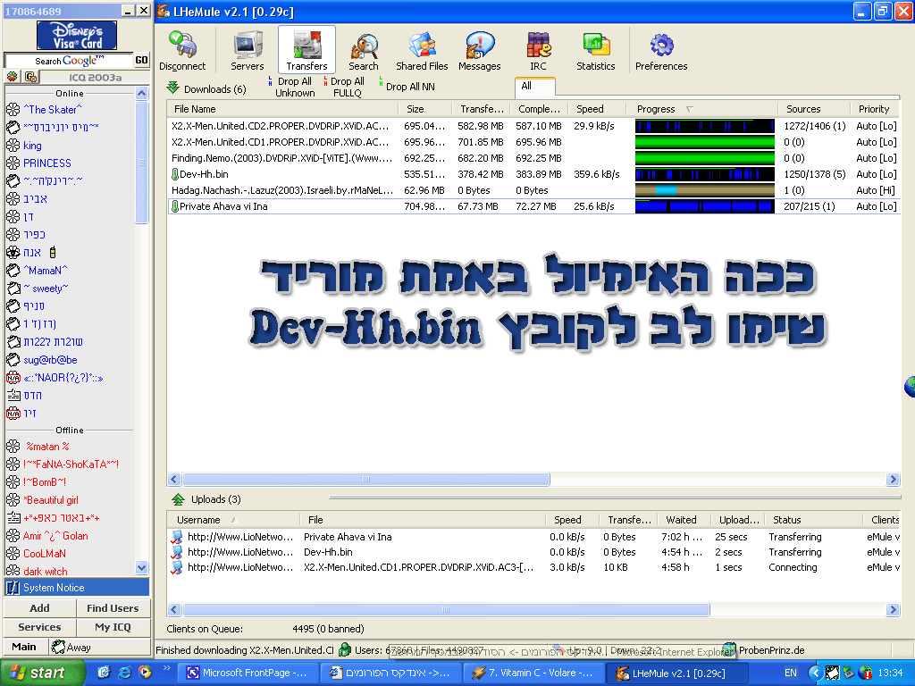Viewport: 915px width, 686px height.
Task: Click the Uploads arrow icon
Action: (x=178, y=499)
